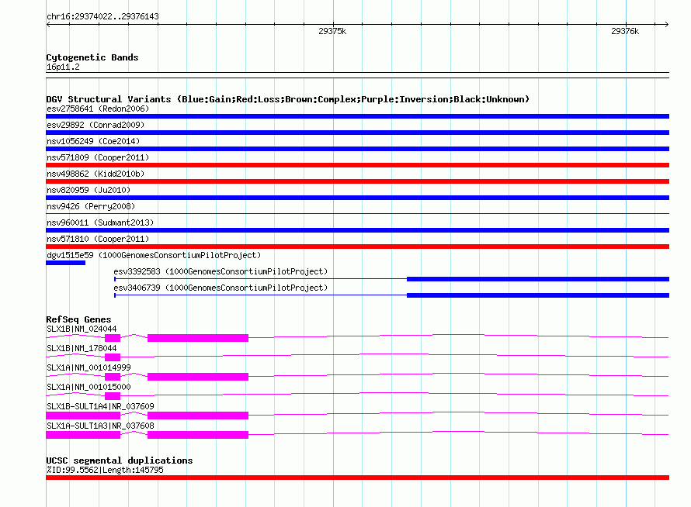Click the left arrow of the ruler
Image resolution: width=691 pixels, height=507 pixels.
48,25
